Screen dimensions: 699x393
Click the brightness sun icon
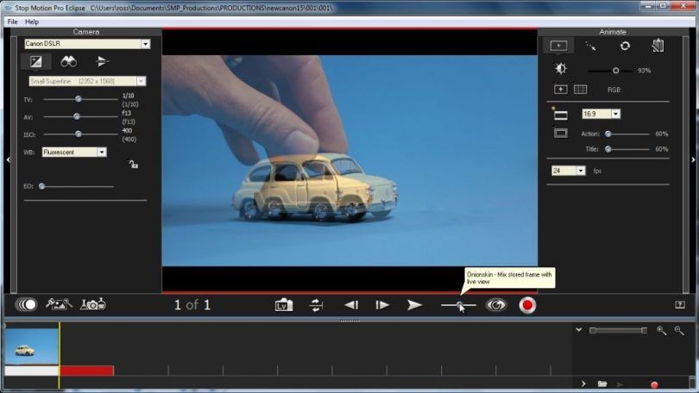click(561, 70)
